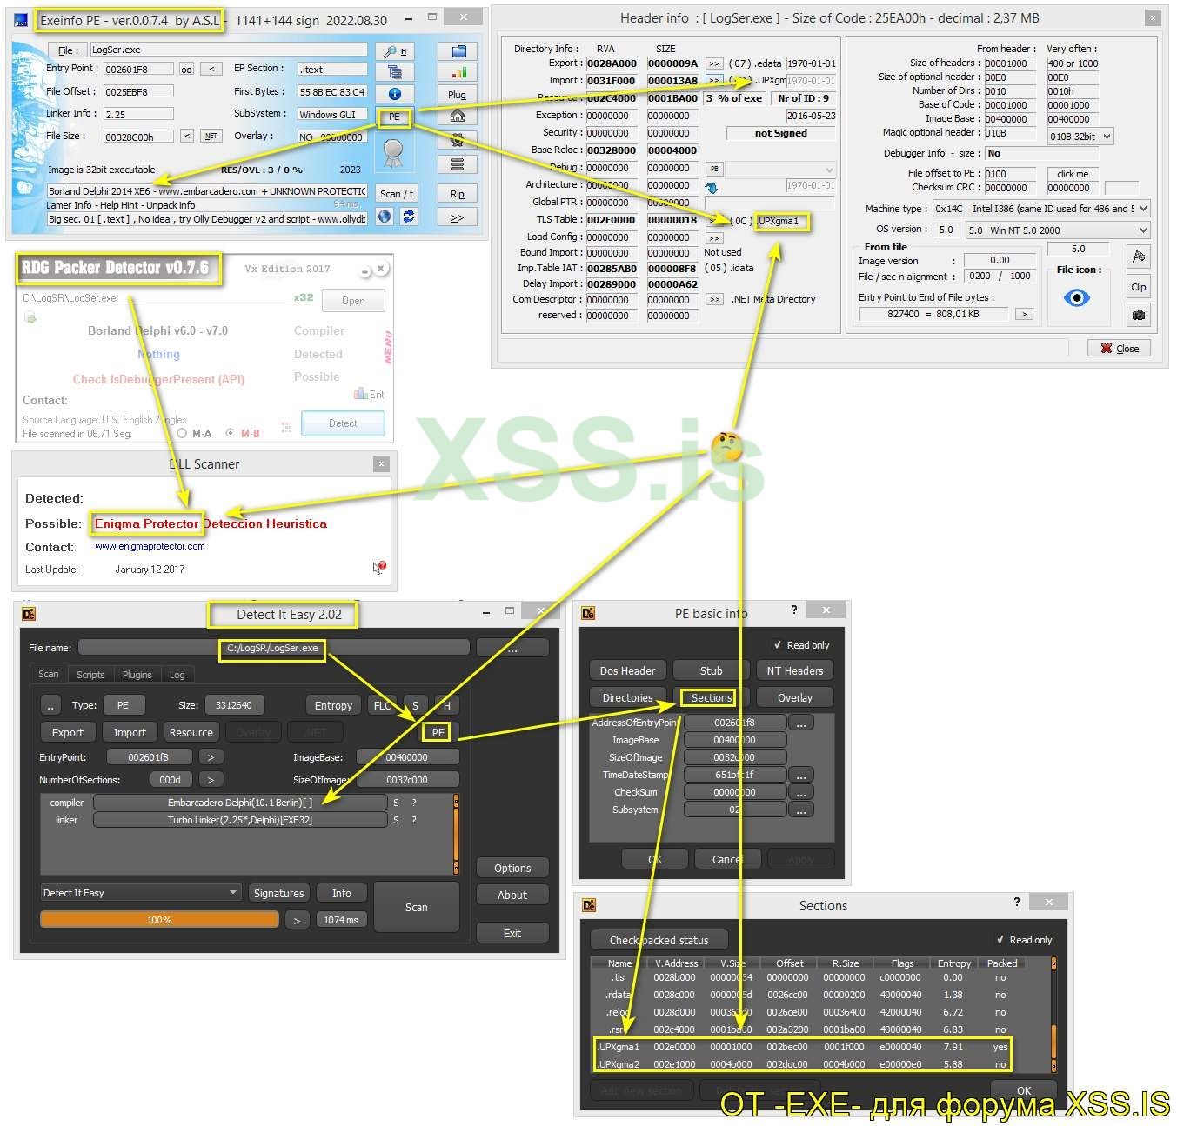Click the .NET icon button beside File Size
Screen dimensions: 1177x1126
pos(211,137)
